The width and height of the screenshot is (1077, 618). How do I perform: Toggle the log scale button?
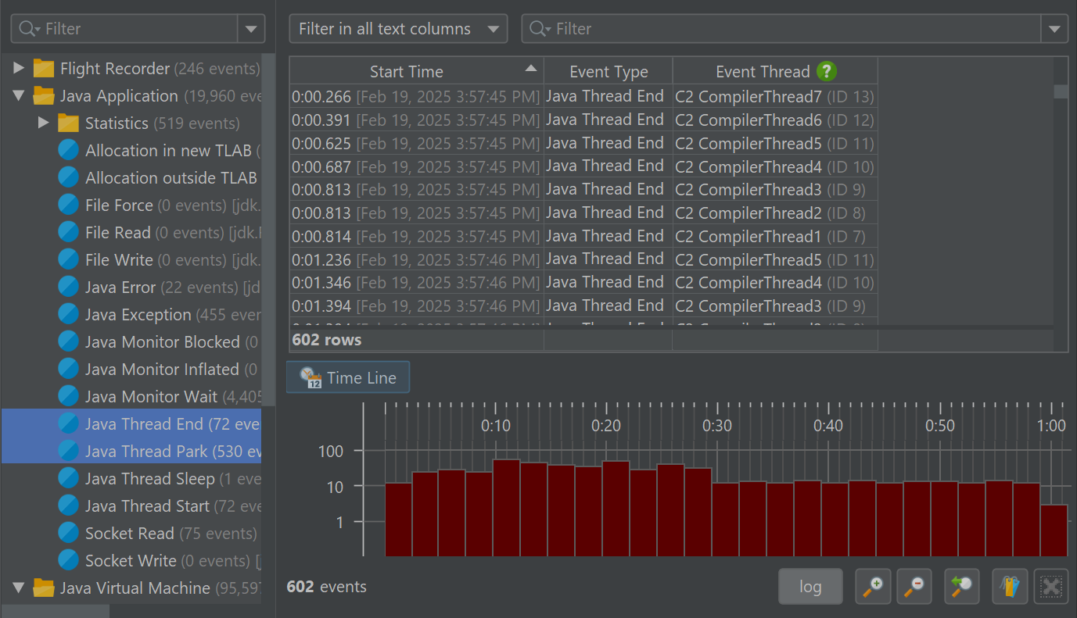pos(810,586)
